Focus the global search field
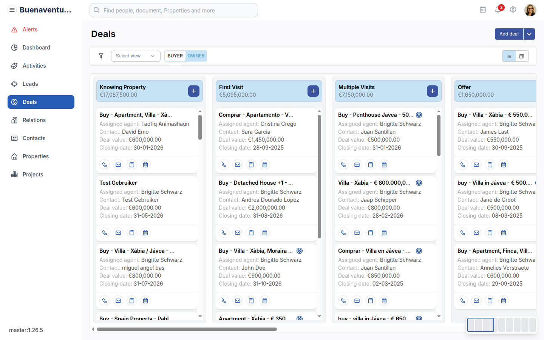This screenshot has width=544, height=340. coord(174,10)
